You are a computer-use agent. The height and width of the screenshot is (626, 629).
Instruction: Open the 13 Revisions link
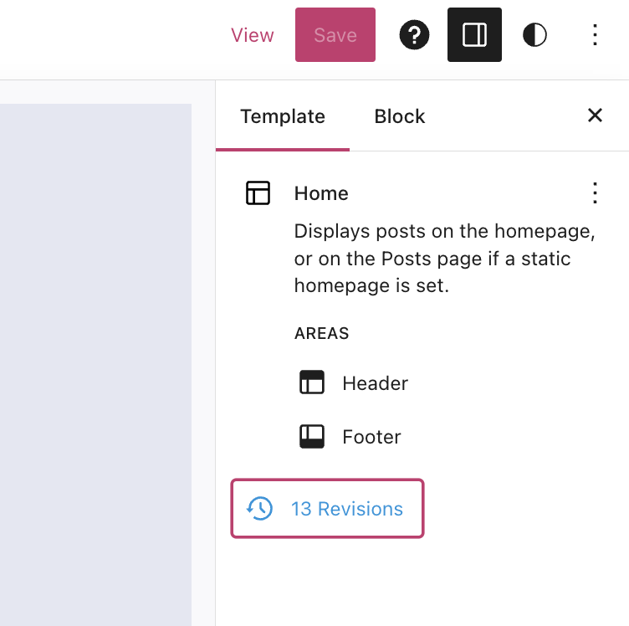(327, 509)
